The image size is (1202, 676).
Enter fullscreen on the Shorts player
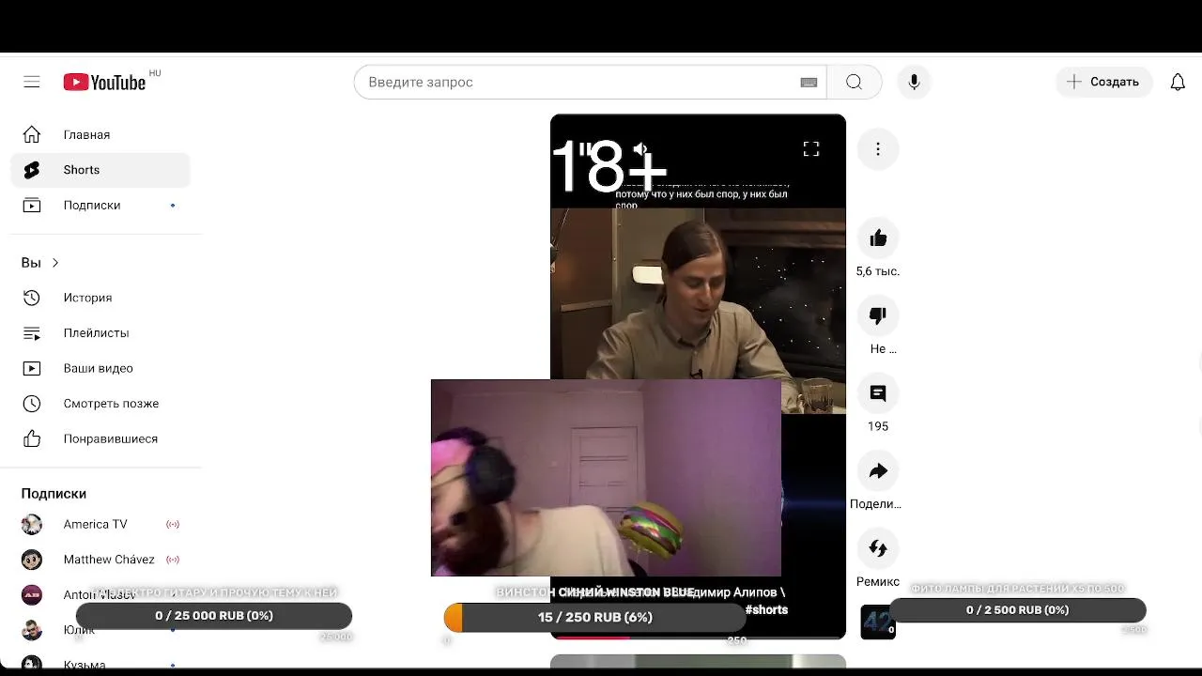[811, 149]
